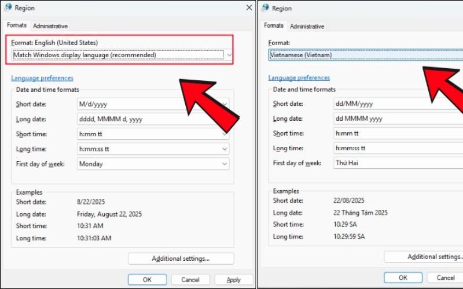Click the Apply button
Screen dimensions: 463x289
(x=233, y=280)
